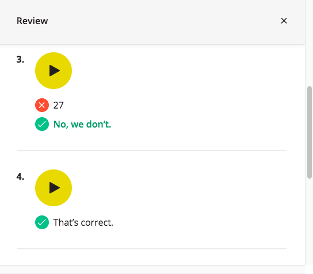Play the audio for question 3
The height and width of the screenshot is (274, 313).
click(54, 71)
